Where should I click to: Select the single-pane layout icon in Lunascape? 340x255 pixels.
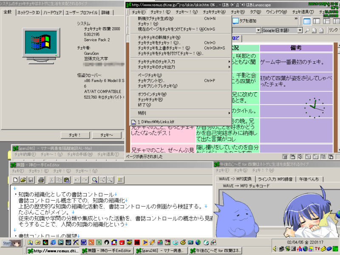coord(307,21)
